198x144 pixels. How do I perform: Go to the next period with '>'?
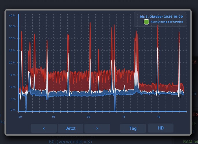tap(97, 128)
